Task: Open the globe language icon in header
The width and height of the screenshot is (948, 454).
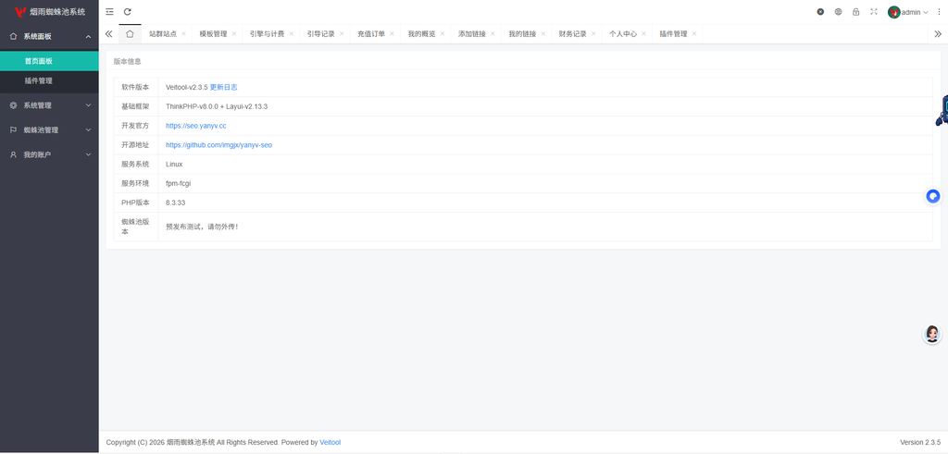Action: (838, 11)
